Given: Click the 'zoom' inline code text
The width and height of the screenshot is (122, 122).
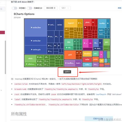Looking at the screenshot, I should pyautogui.click(x=54, y=94).
